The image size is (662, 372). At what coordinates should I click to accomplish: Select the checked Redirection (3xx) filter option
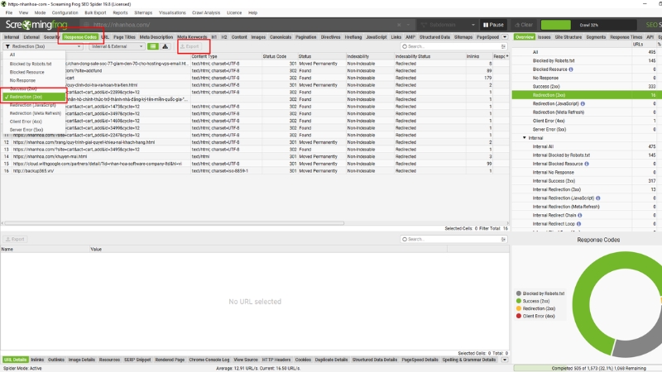point(34,97)
